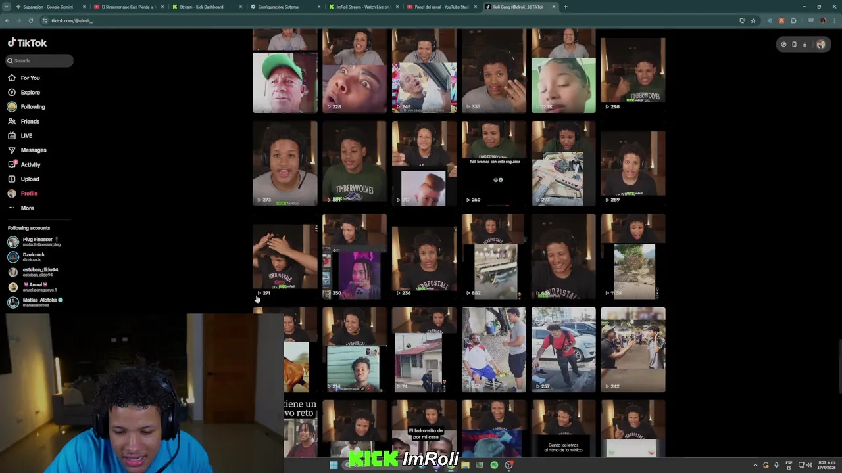Switch to the Panel del canal YouTube Studio tab
The height and width of the screenshot is (473, 842).
coord(441,7)
